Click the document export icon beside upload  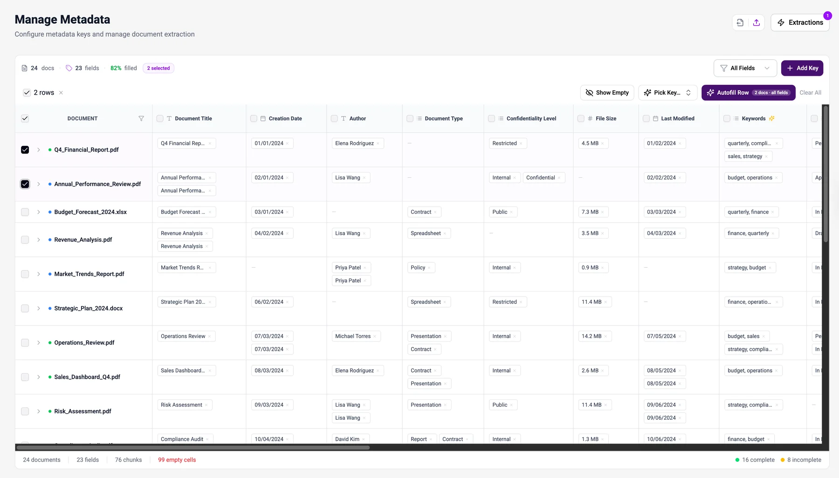[x=740, y=22]
